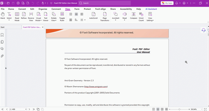Click the undo arrow in title bar
This screenshot has height=111, width=209.
pyautogui.click(x=33, y=3)
